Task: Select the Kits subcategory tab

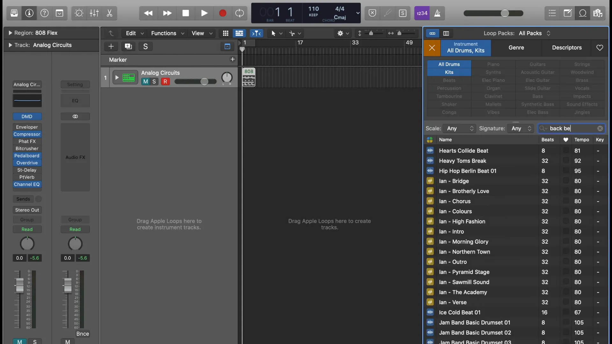Action: tap(449, 72)
